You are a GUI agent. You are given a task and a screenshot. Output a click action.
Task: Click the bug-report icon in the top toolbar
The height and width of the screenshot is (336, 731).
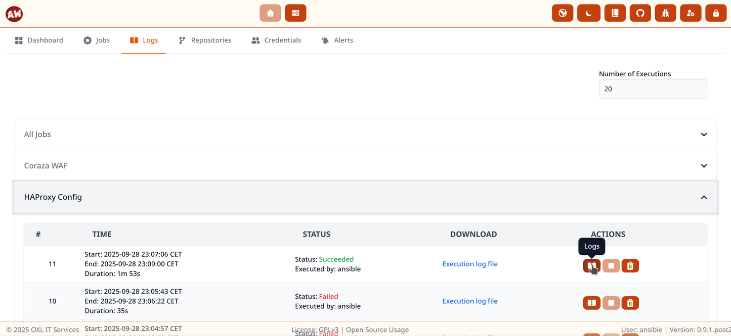[665, 13]
